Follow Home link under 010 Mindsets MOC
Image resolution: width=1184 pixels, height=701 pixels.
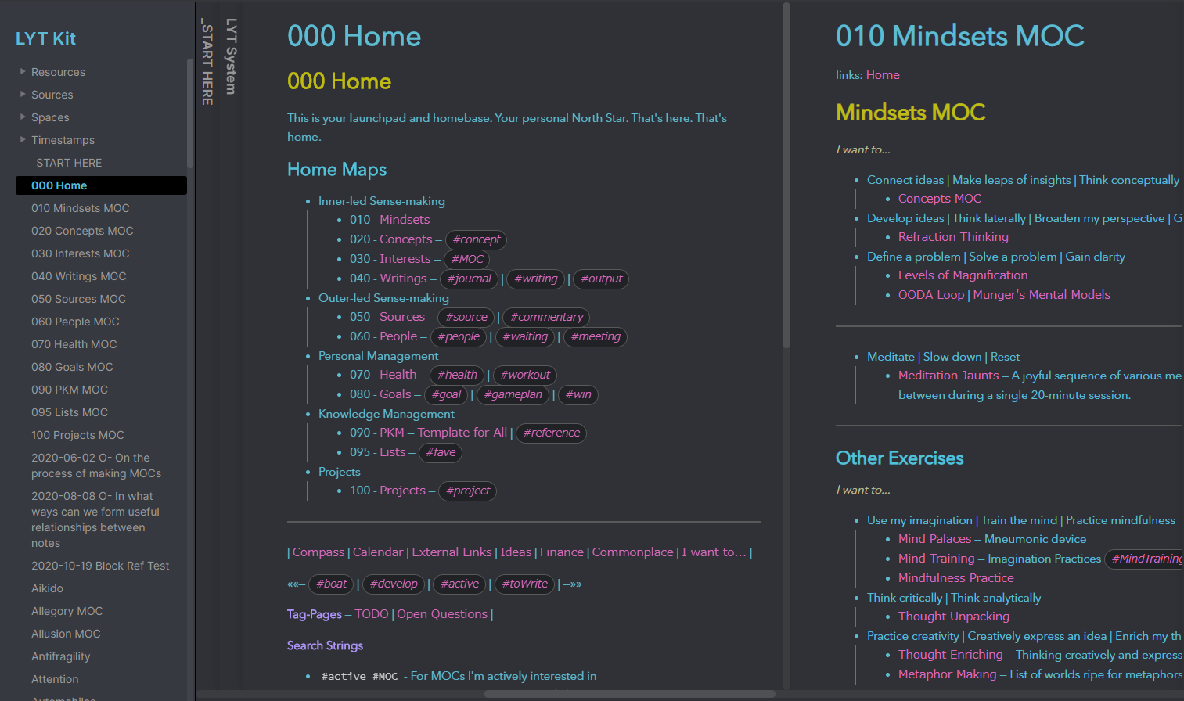[x=882, y=75]
